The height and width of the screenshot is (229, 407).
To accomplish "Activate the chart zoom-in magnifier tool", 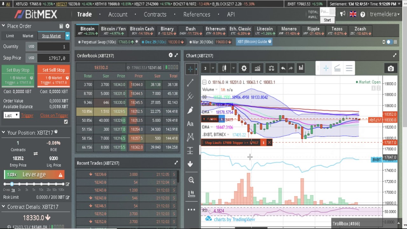I will [x=191, y=180].
